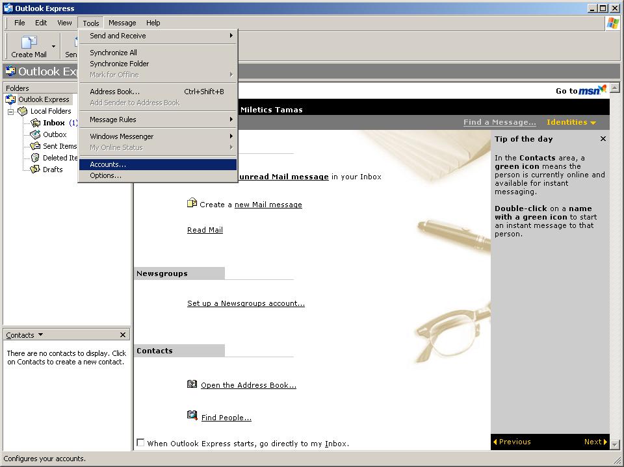The height and width of the screenshot is (467, 624).
Task: Click Open the Address Book link
Action: pyautogui.click(x=249, y=385)
